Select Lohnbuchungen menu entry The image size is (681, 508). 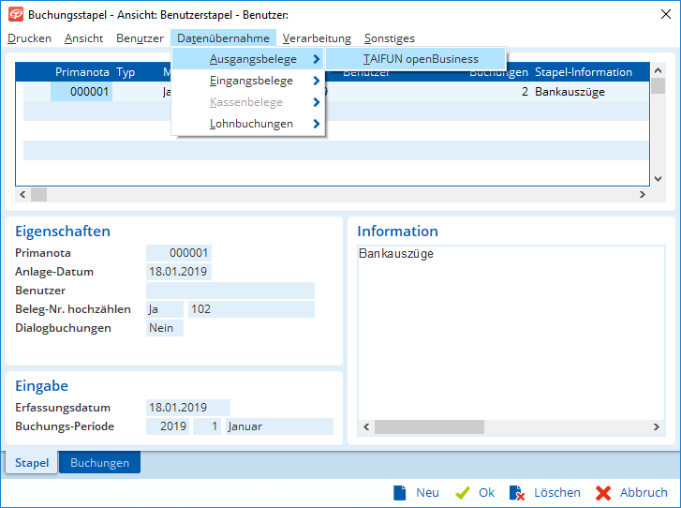pyautogui.click(x=248, y=124)
